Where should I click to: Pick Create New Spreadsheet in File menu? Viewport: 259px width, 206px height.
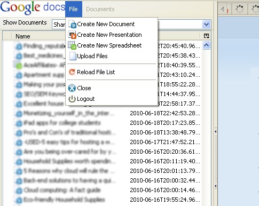(x=112, y=45)
